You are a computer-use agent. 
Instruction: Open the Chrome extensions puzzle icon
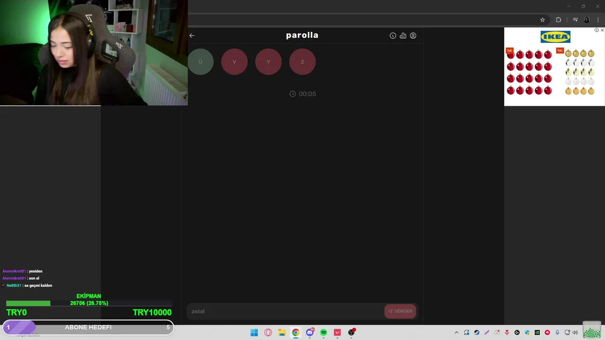[x=559, y=20]
